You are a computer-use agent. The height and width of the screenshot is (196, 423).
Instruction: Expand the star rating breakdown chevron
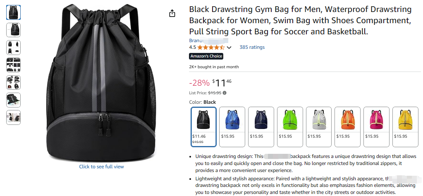[x=229, y=48]
